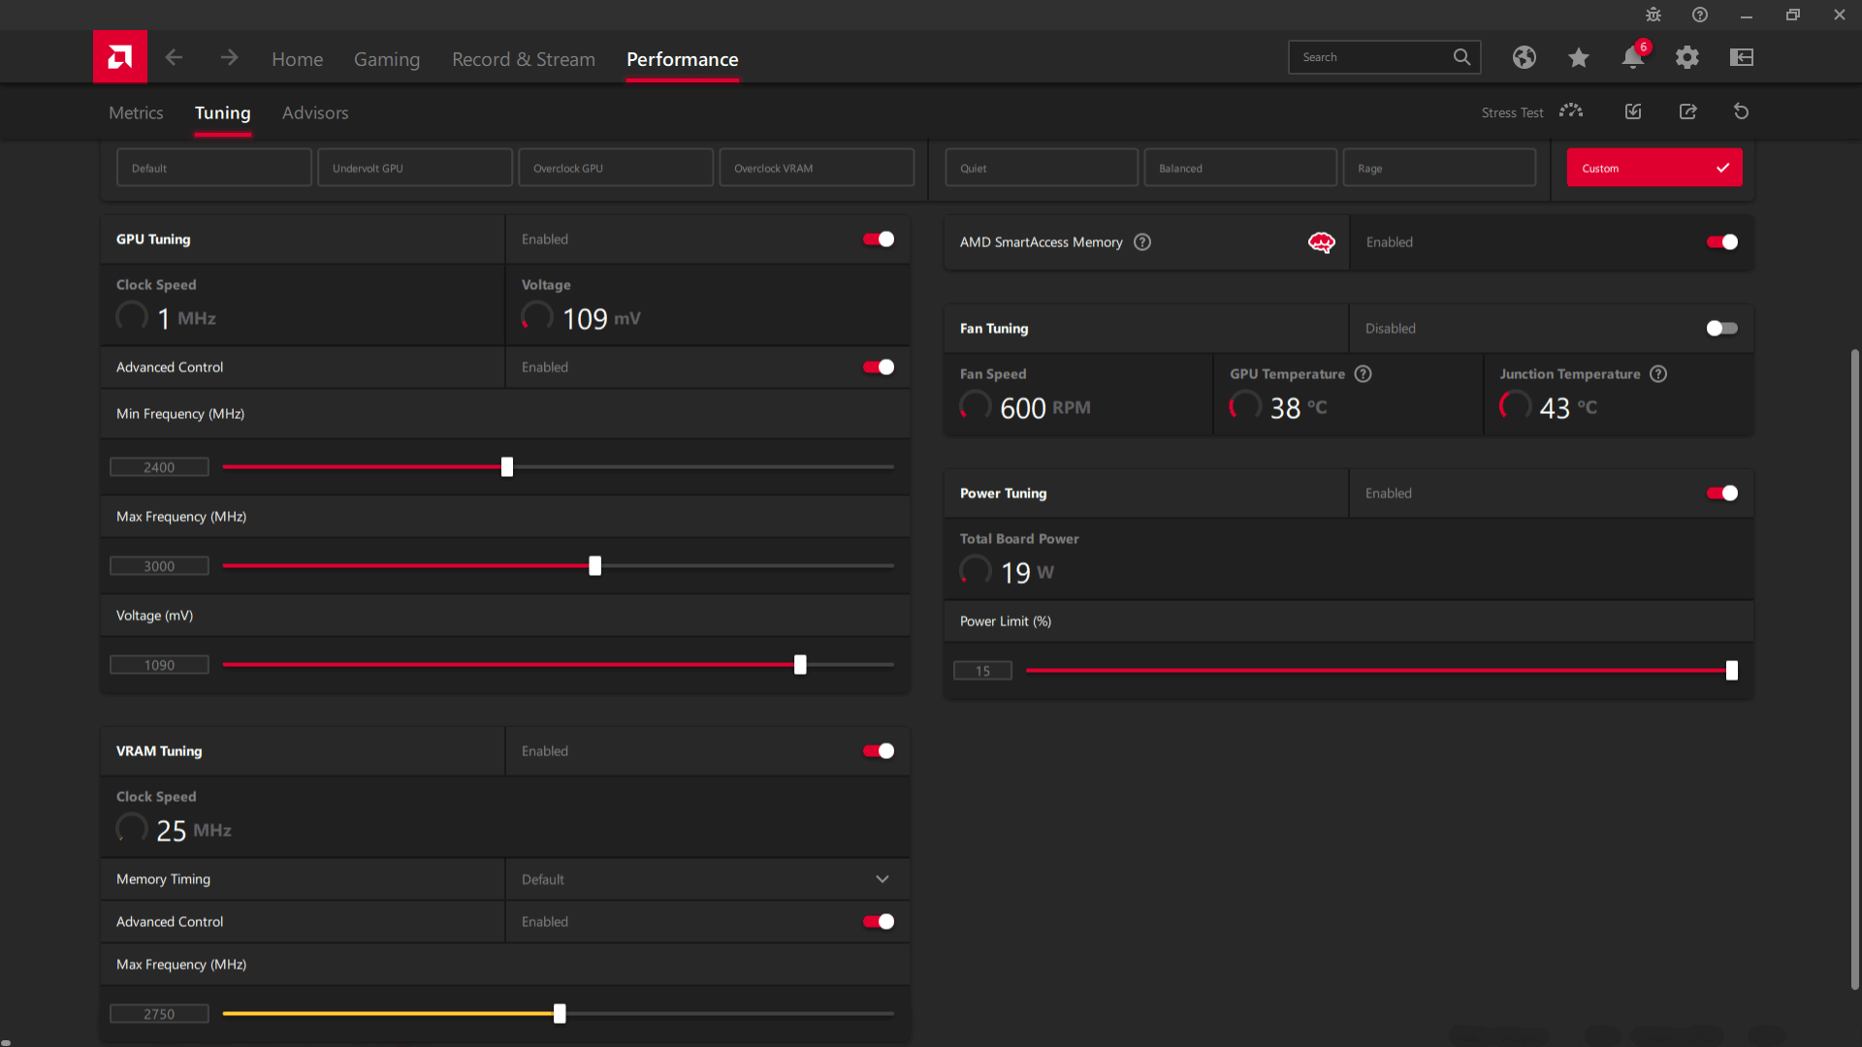This screenshot has width=1862, height=1047.
Task: Click GPU Temperature help icon
Action: [1364, 374]
